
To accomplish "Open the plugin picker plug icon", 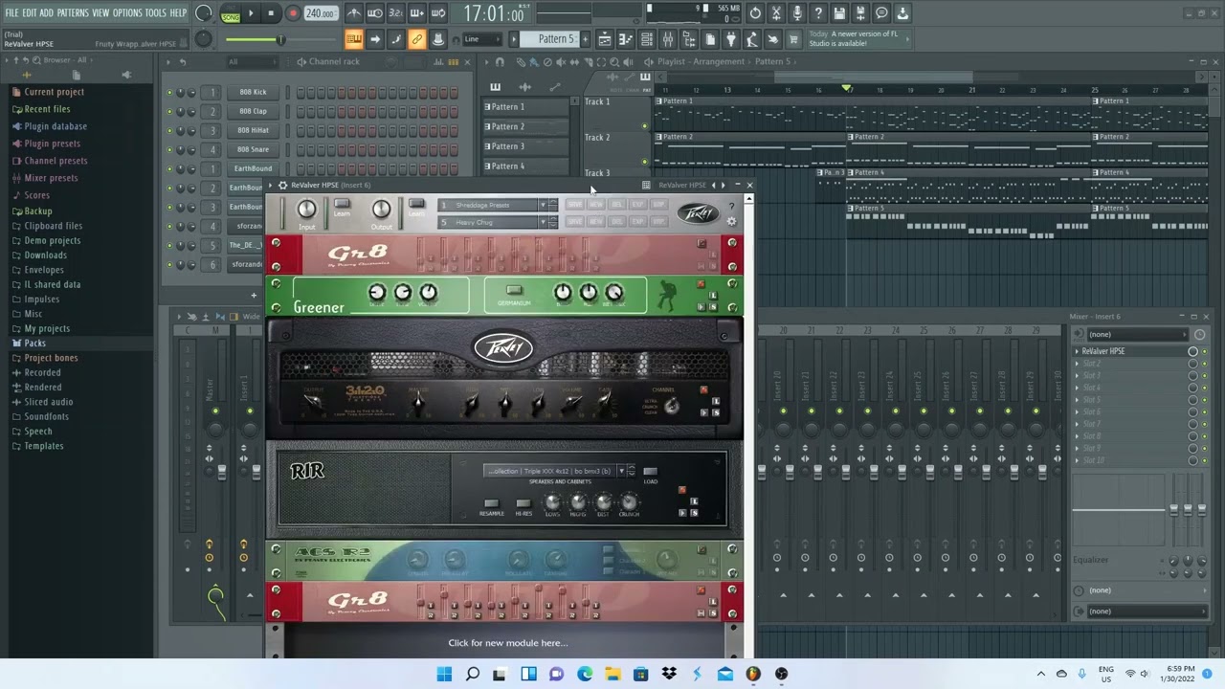I will [731, 39].
